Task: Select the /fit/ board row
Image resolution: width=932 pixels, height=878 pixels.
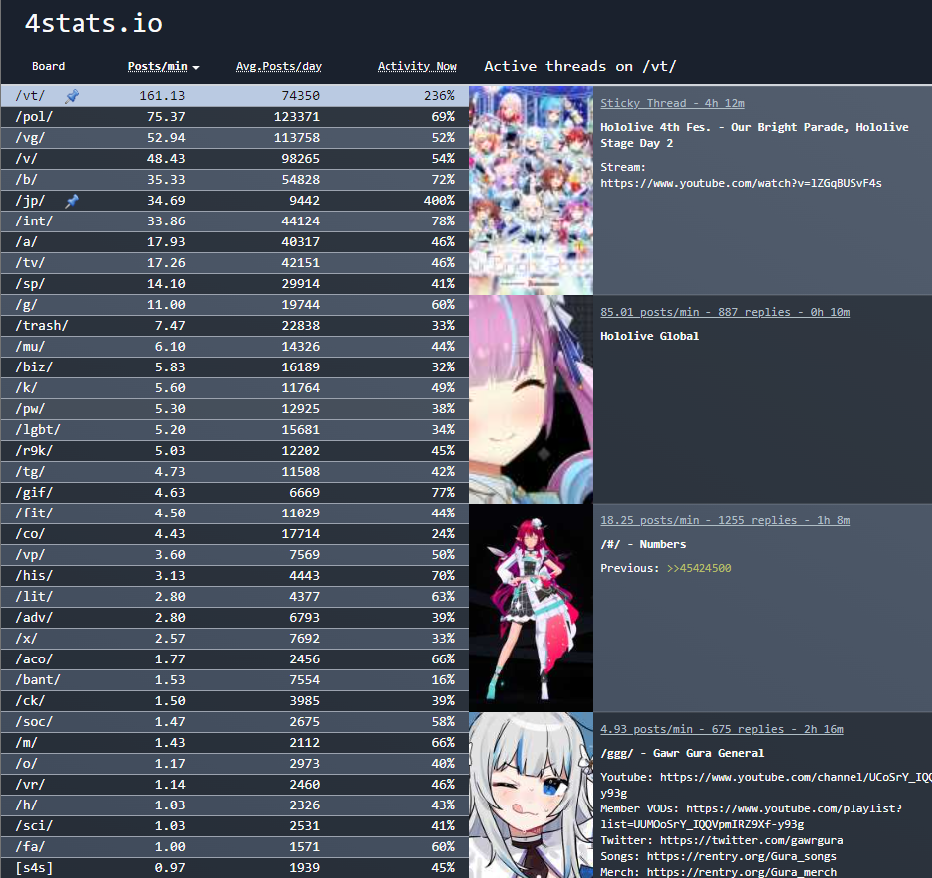Action: (234, 513)
